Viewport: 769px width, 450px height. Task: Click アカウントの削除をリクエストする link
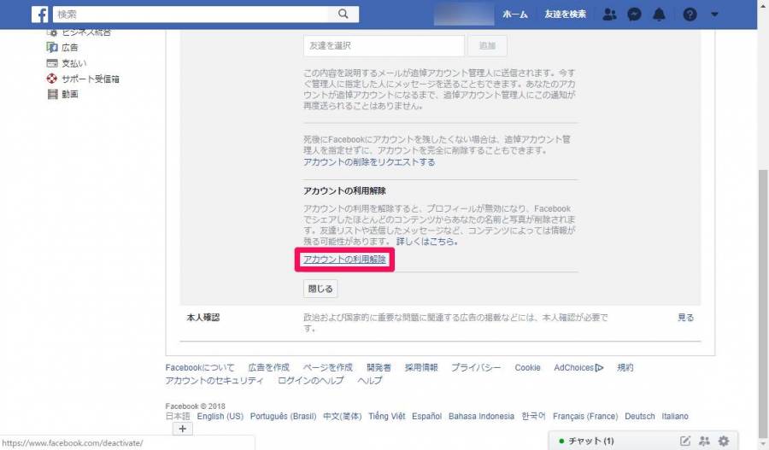coord(369,162)
